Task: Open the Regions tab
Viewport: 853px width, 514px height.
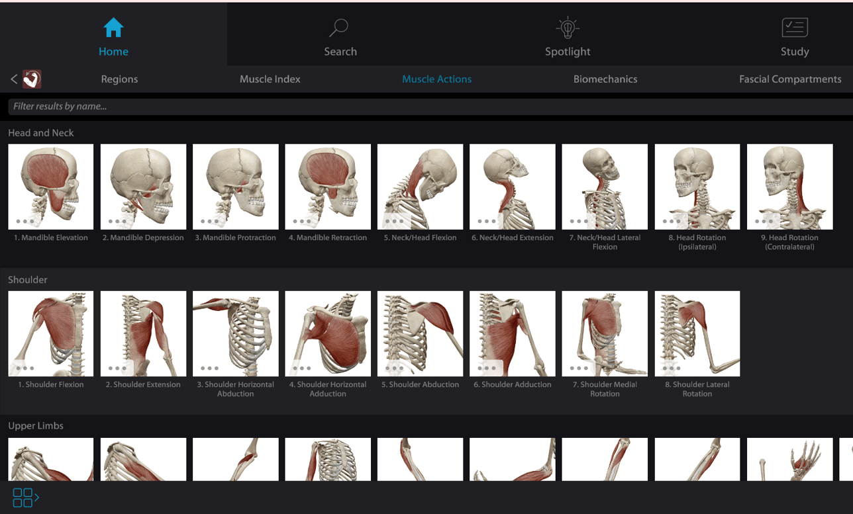Action: click(119, 79)
